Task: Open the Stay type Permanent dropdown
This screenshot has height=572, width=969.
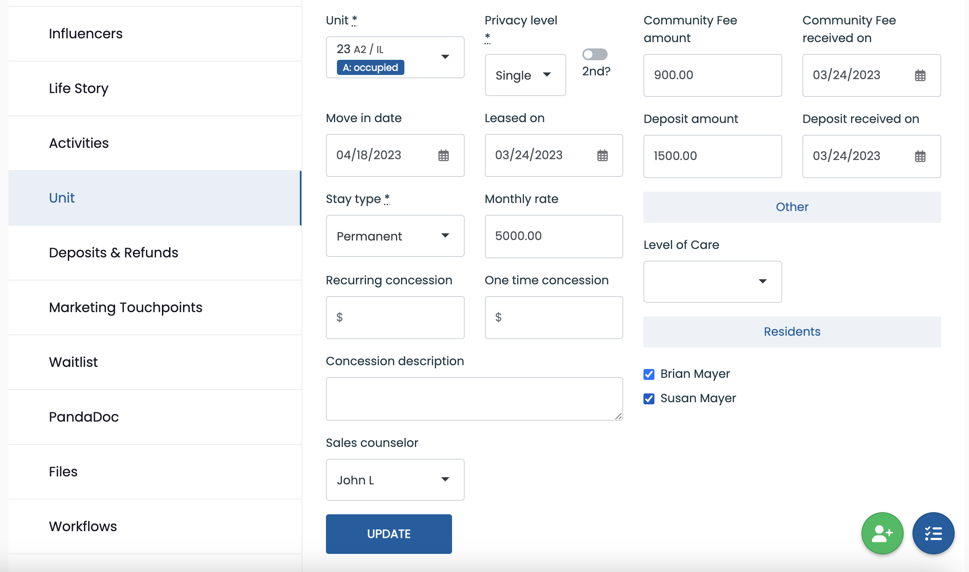Action: pyautogui.click(x=395, y=236)
